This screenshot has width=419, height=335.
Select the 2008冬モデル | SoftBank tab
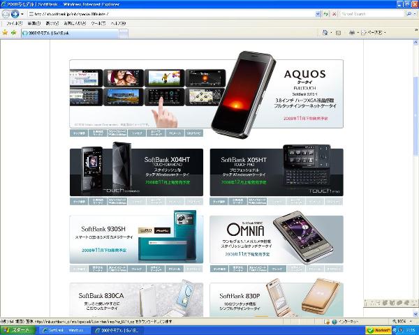point(70,33)
